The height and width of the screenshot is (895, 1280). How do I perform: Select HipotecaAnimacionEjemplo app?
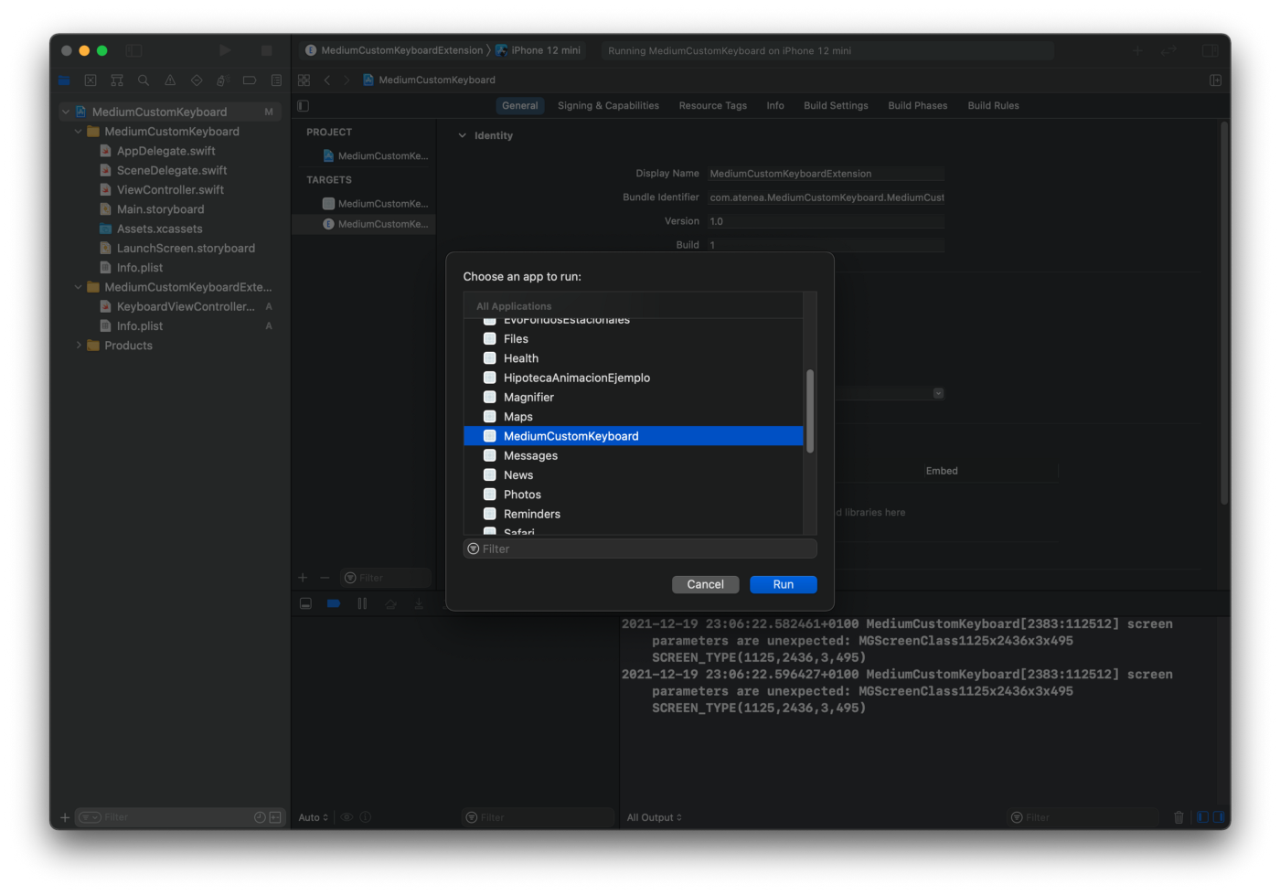click(x=633, y=378)
